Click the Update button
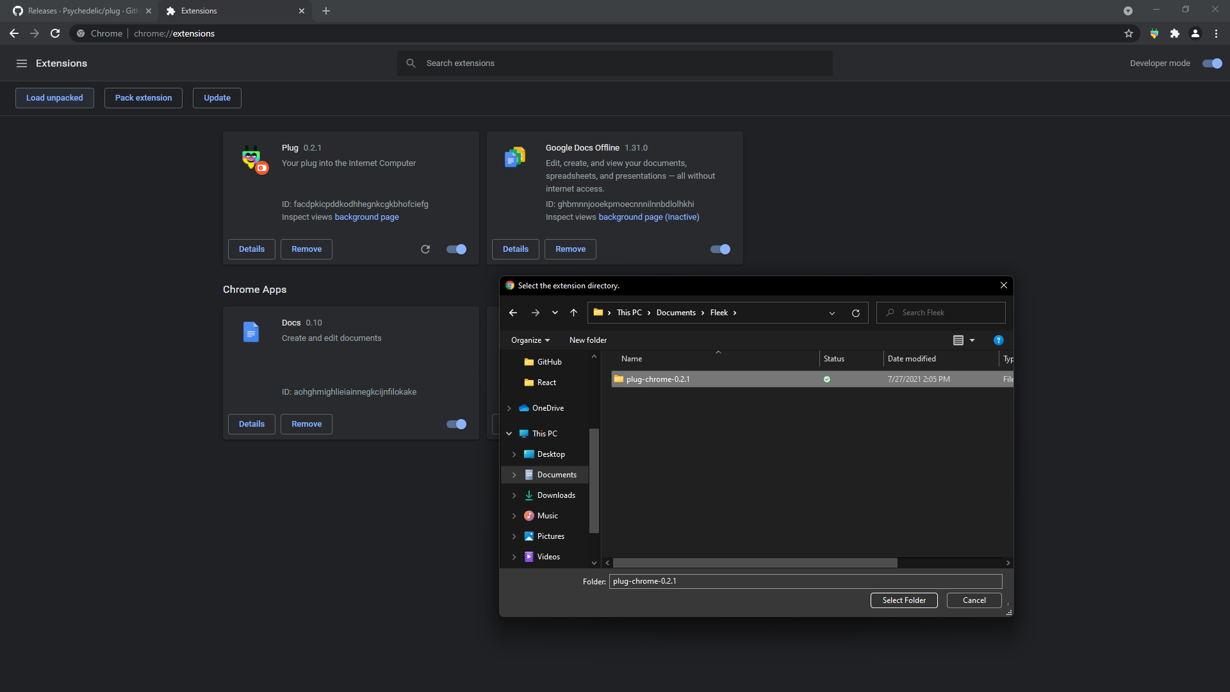1230x692 pixels. (217, 98)
